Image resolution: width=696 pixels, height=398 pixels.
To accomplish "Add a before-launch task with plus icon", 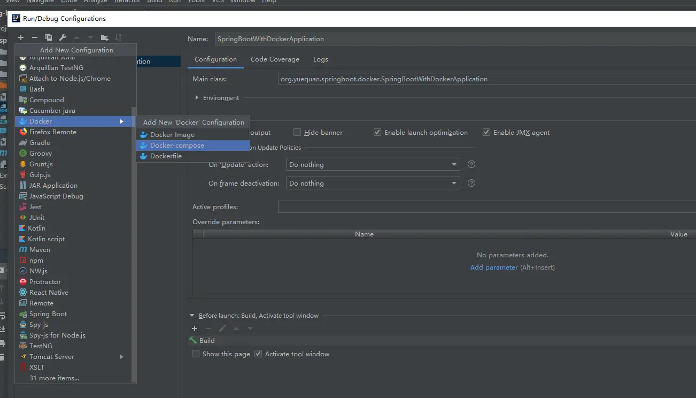I will coord(195,328).
